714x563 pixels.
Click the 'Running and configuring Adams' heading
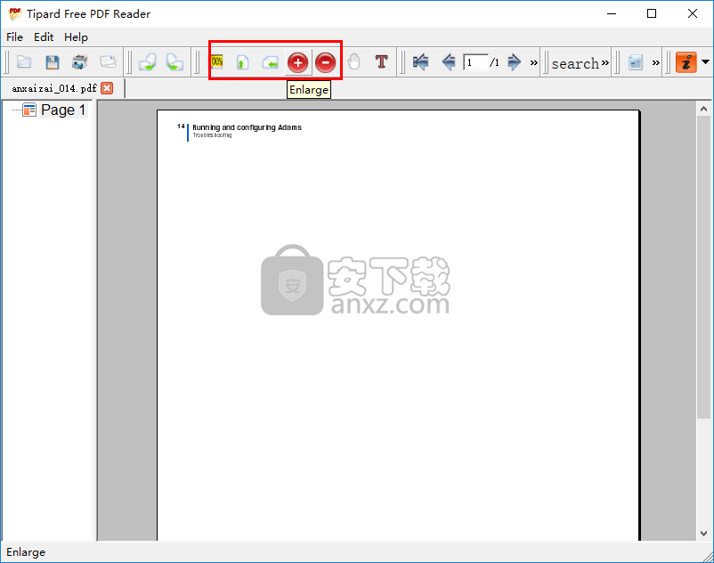pos(247,127)
